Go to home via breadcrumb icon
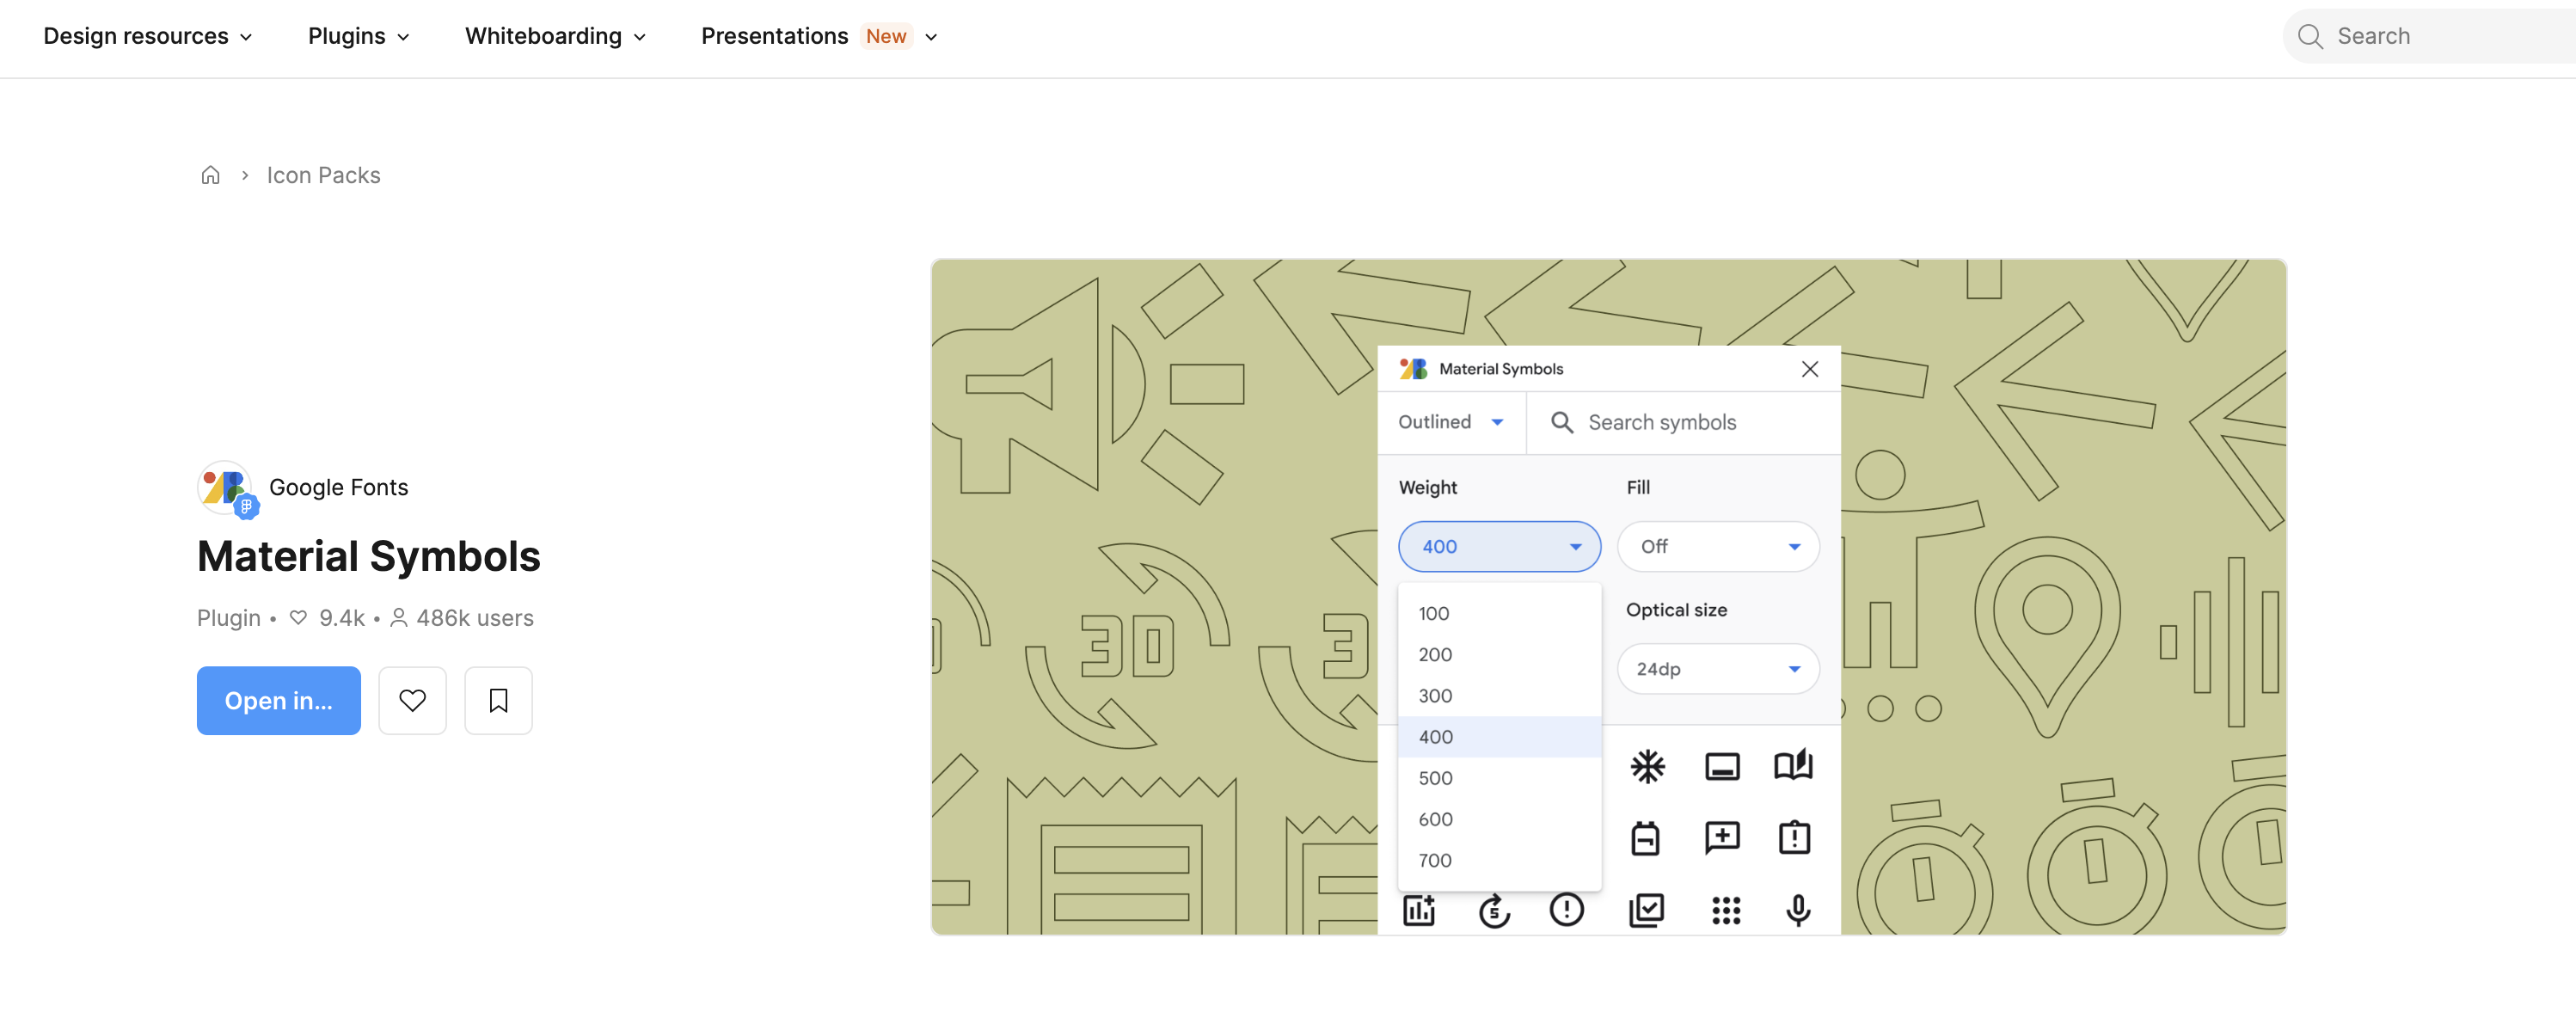Viewport: 2576px width, 1018px height. (x=210, y=175)
